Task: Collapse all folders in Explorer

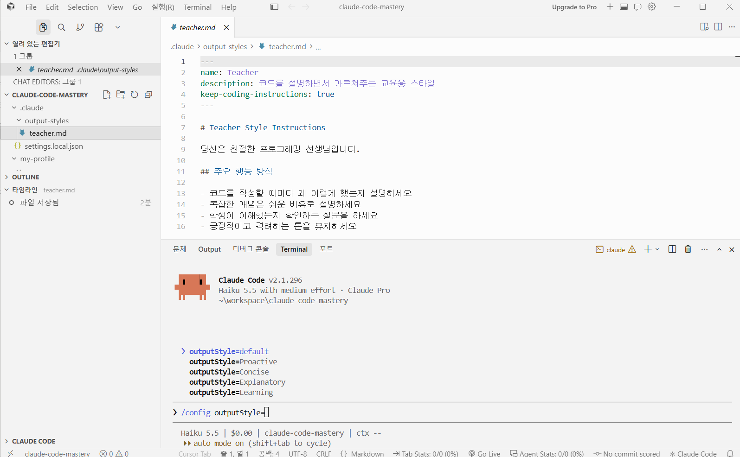Action: click(148, 95)
